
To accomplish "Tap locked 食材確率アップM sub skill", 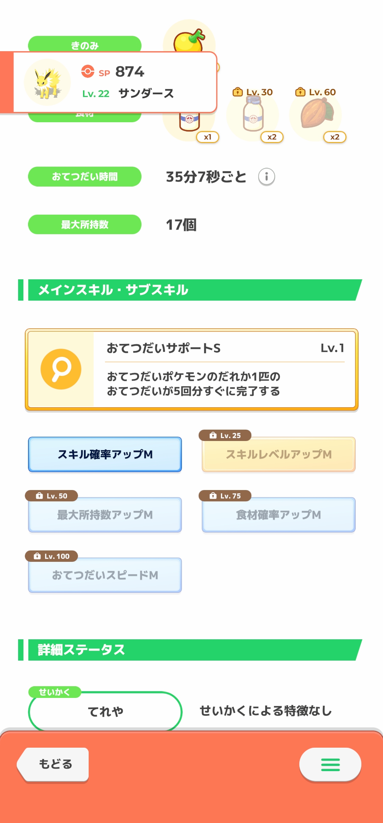I will [x=279, y=515].
